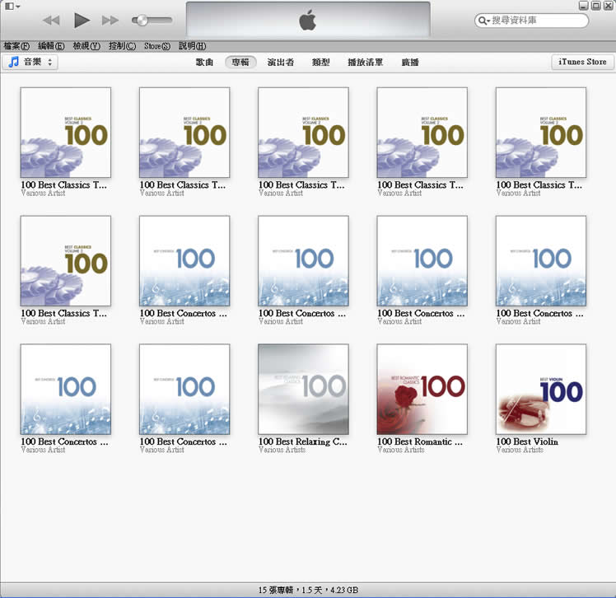Click the title "100 Best Relaxing C..."
616x598 pixels.
tap(303, 441)
